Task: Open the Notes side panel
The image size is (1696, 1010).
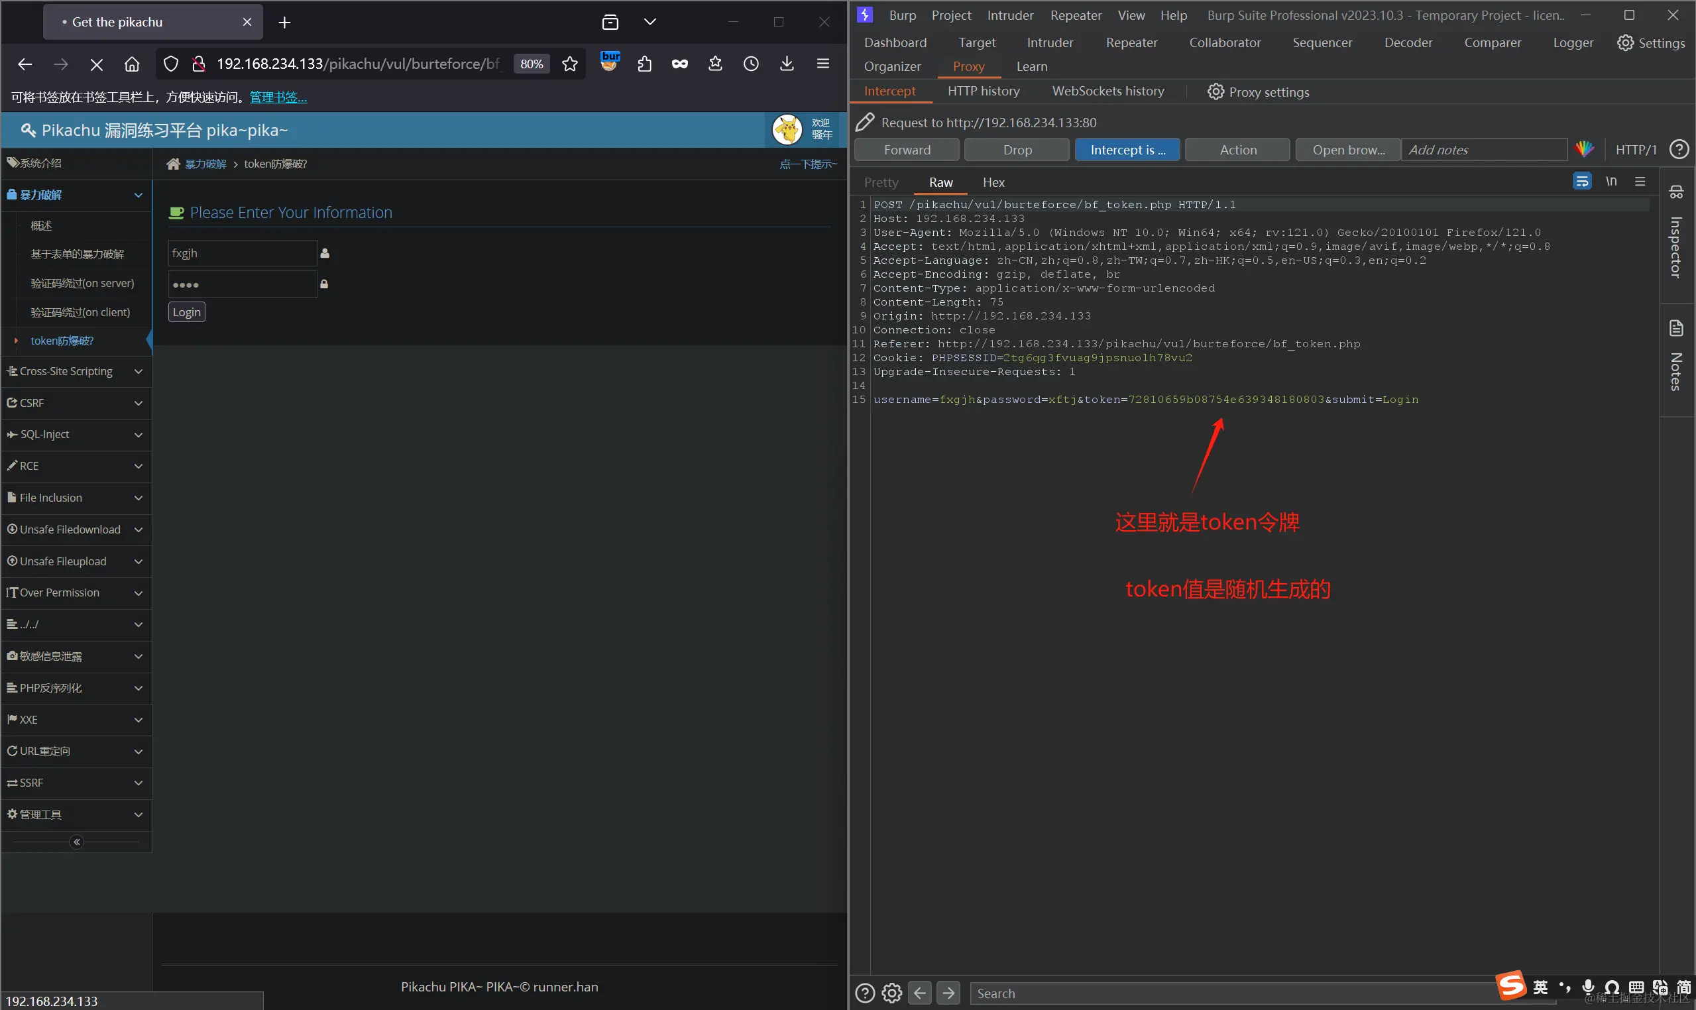Action: (1676, 356)
